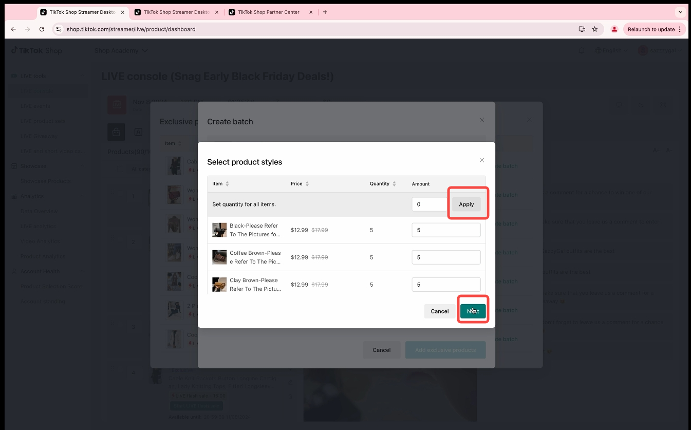Sort styles by the Item column
The height and width of the screenshot is (430, 691).
pyautogui.click(x=227, y=184)
